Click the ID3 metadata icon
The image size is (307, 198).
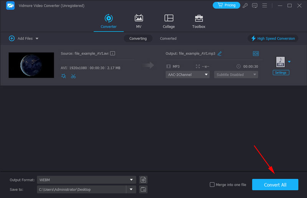[x=256, y=54]
